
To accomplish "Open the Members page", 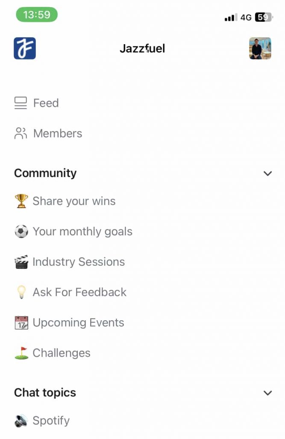I will pyautogui.click(x=57, y=133).
